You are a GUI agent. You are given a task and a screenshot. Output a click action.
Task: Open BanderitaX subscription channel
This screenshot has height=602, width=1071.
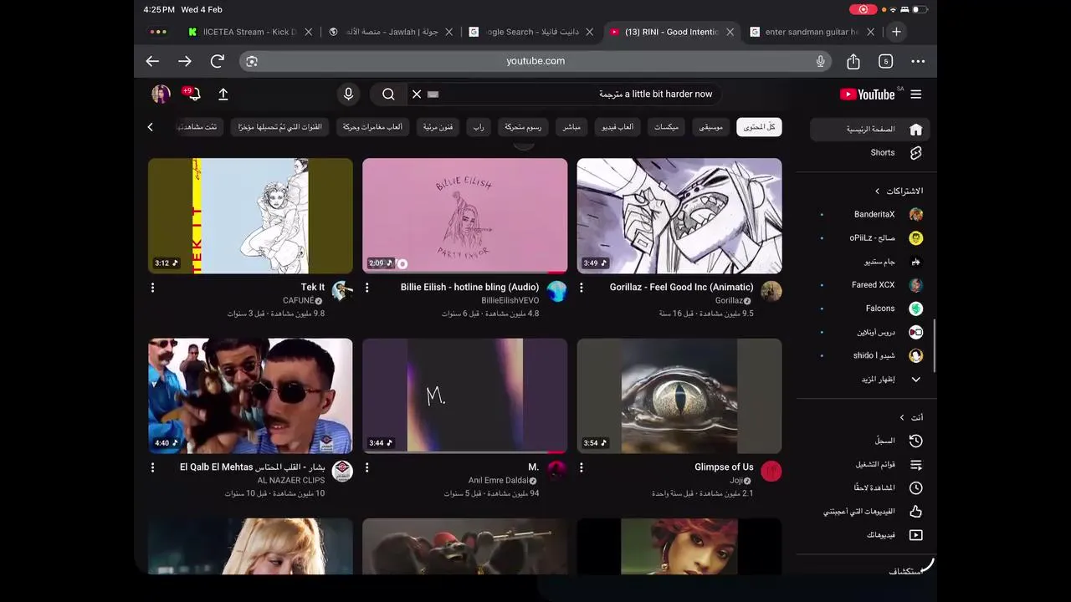click(x=870, y=215)
